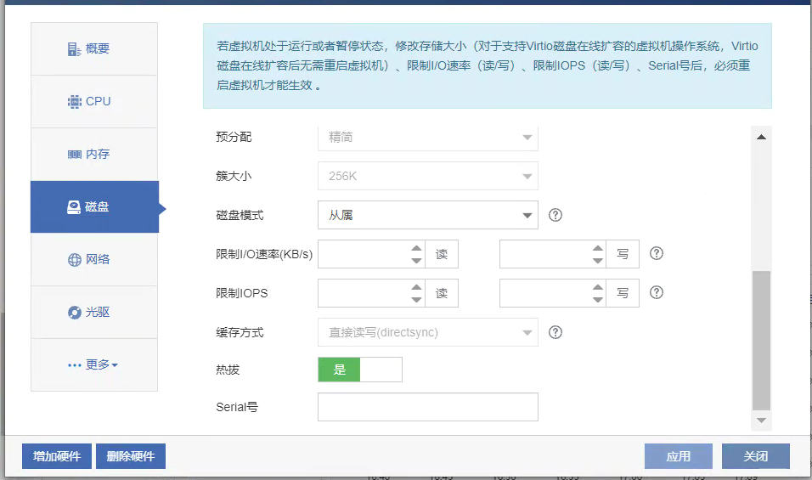
Task: Open the 缓存方式 directsync dropdown
Action: [428, 332]
